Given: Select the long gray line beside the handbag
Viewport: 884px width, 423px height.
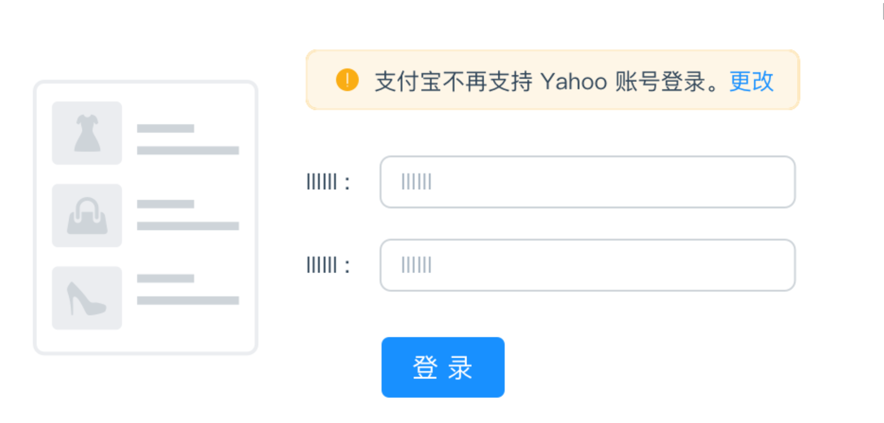Looking at the screenshot, I should (188, 226).
